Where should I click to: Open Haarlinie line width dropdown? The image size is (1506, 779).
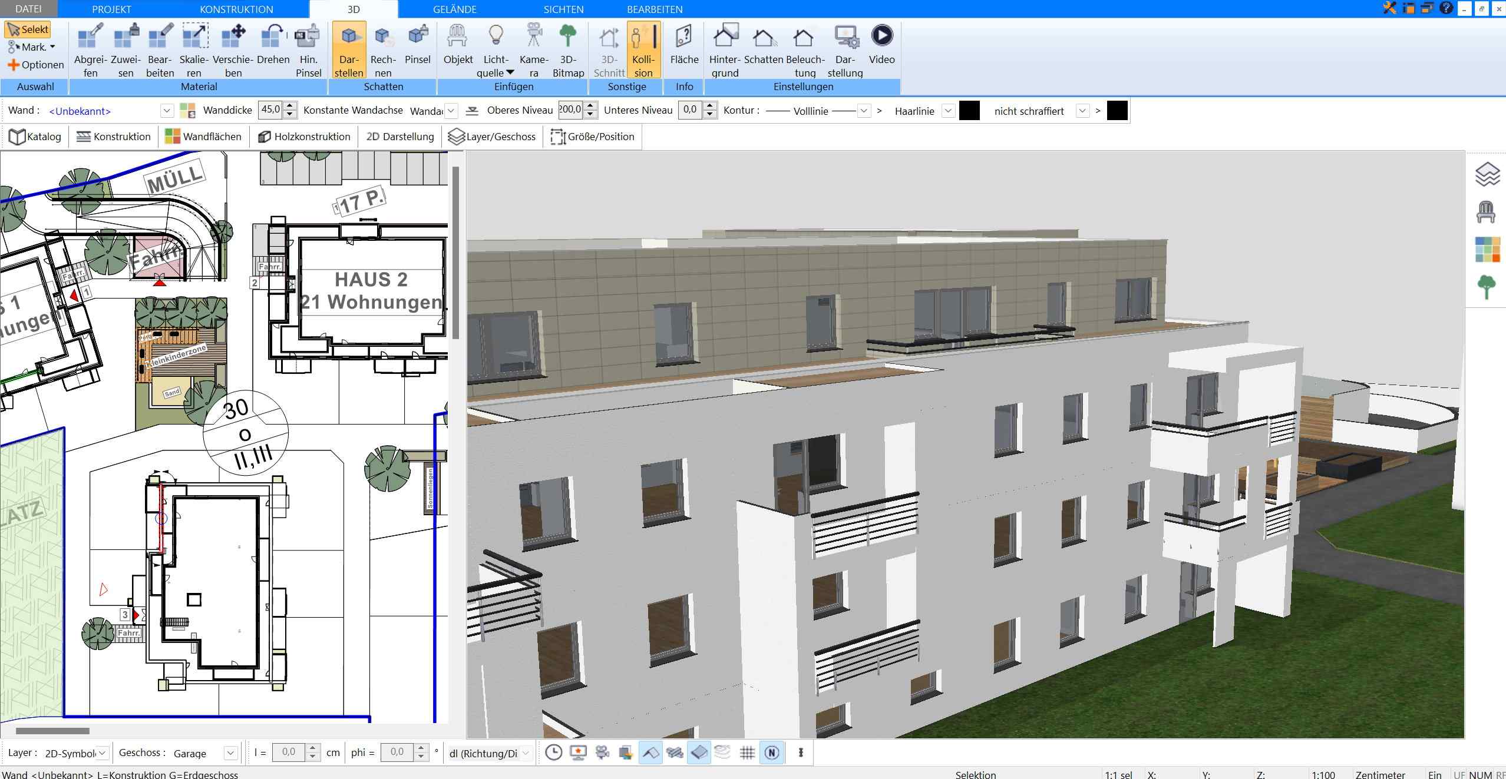948,111
